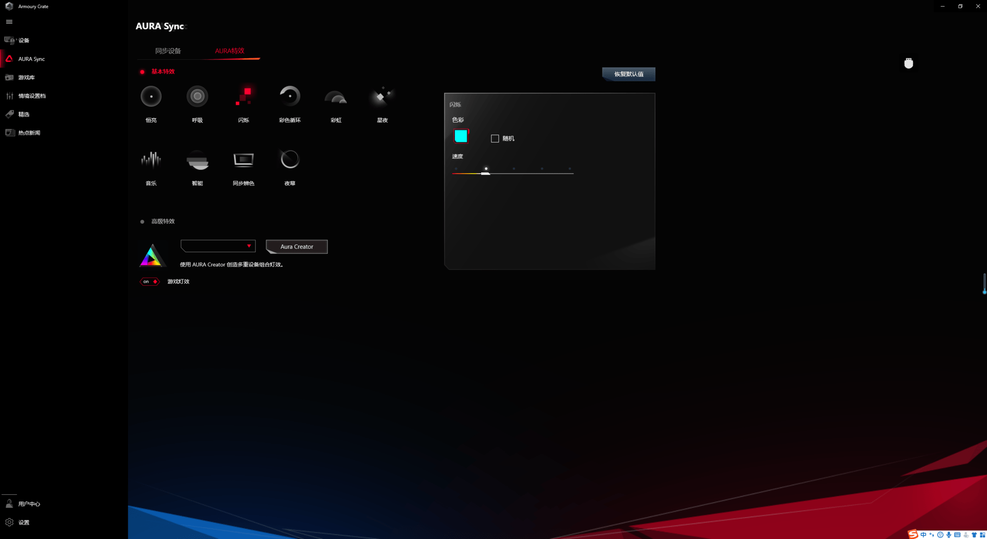
Task: Click the 恢复默认值 restore defaults button
Action: tap(629, 74)
